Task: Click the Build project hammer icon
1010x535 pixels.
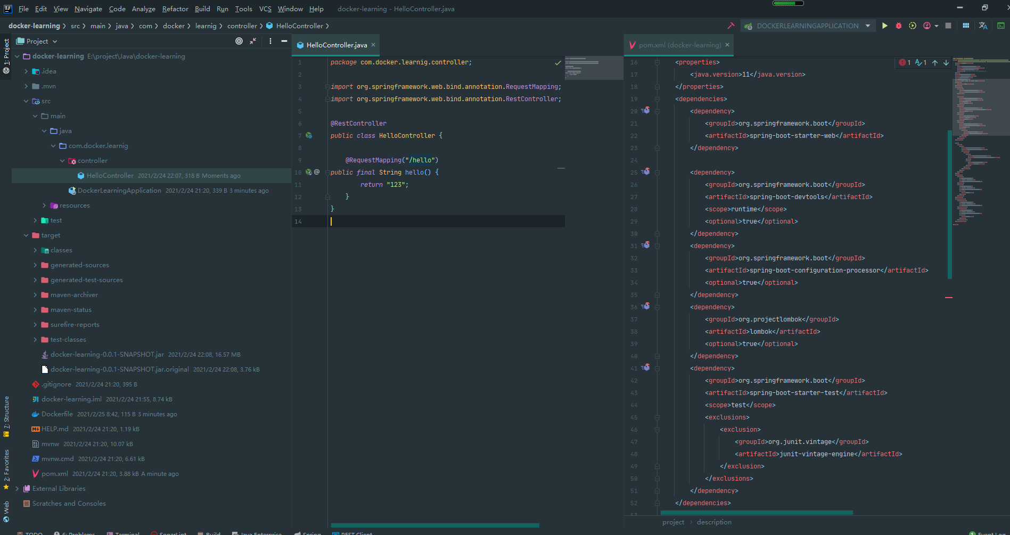Action: point(730,26)
